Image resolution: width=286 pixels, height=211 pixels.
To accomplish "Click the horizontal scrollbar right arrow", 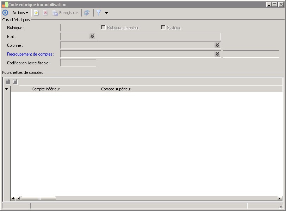I will click(280, 198).
